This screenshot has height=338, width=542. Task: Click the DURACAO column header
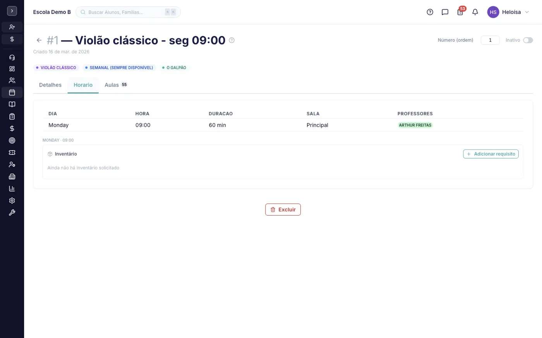pos(221,114)
